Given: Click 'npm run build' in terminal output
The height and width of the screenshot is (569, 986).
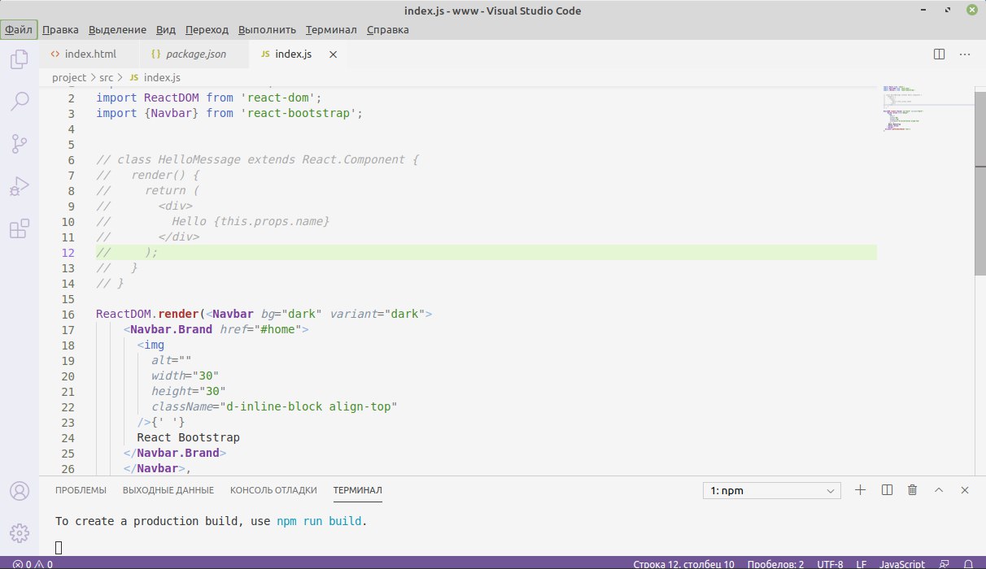Looking at the screenshot, I should (321, 521).
